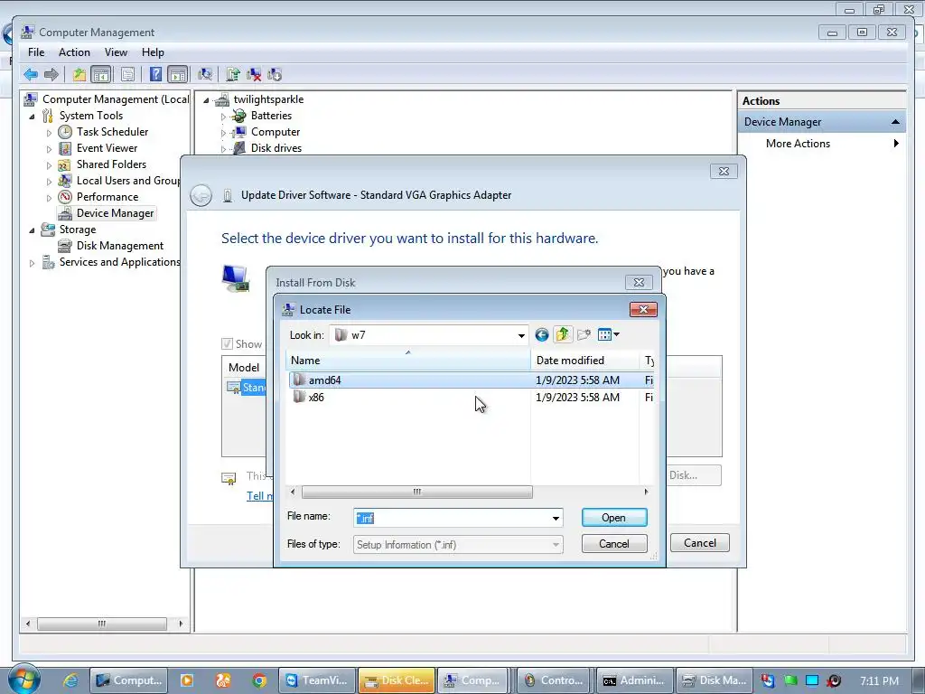Image resolution: width=925 pixels, height=694 pixels.
Task: Expand the Computer device category
Action: 223,134
